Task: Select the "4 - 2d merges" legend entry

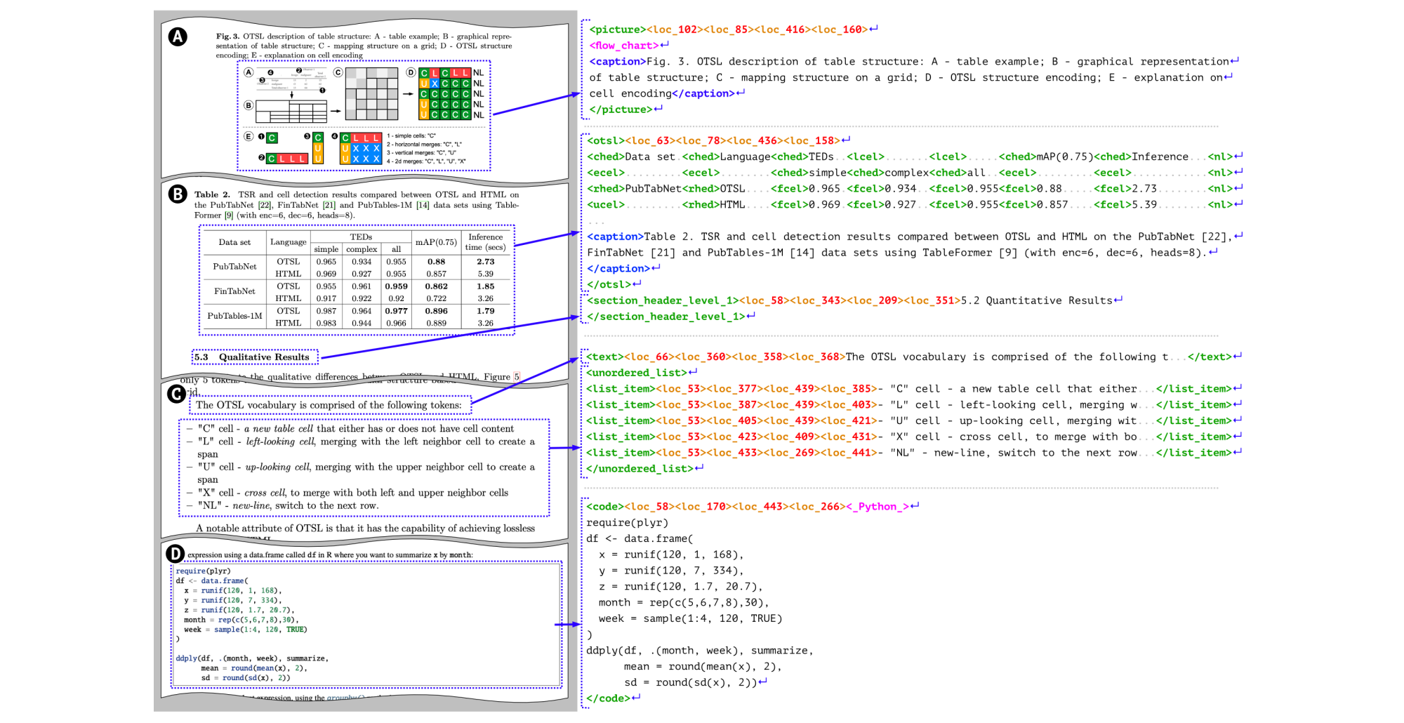Action: [426, 161]
